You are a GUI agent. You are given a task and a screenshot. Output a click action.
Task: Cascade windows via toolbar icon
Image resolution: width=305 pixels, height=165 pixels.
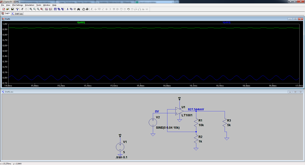[59, 9]
